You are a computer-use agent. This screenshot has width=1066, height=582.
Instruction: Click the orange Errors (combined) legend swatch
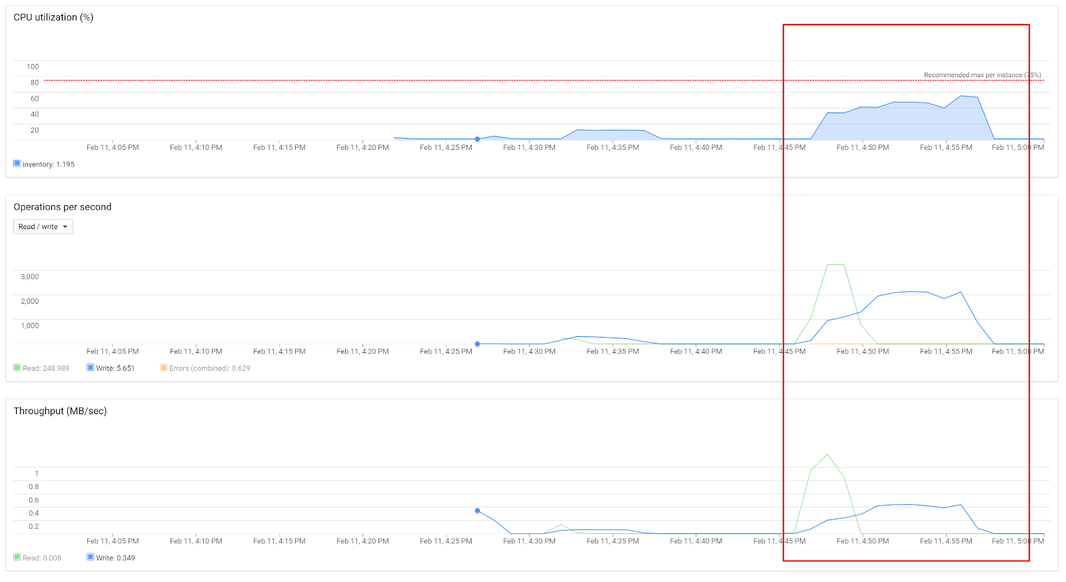point(164,367)
